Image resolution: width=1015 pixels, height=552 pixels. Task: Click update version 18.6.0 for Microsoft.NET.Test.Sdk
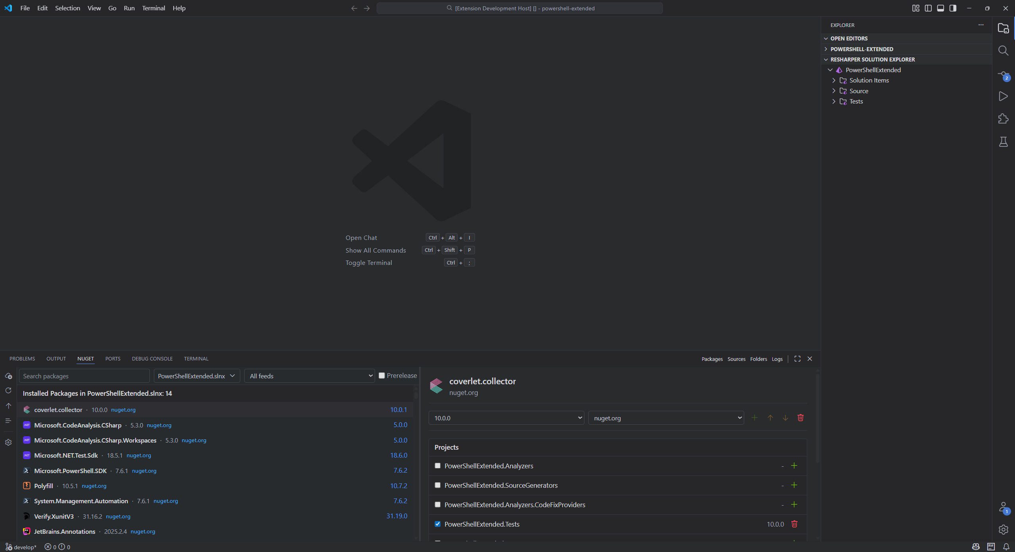tap(398, 455)
